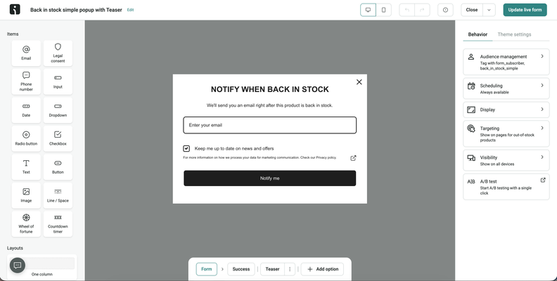Open the A/B test external link
Screen dimensions: 557x281
pyautogui.click(x=543, y=181)
